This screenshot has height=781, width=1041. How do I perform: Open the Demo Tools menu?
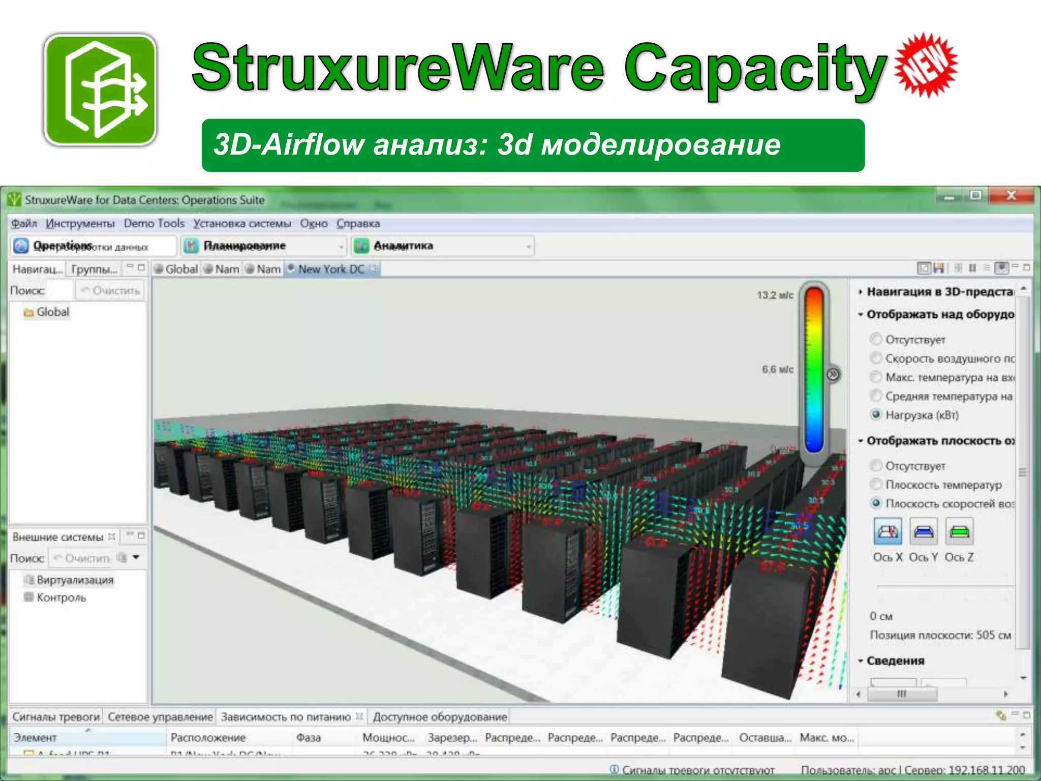coord(154,223)
